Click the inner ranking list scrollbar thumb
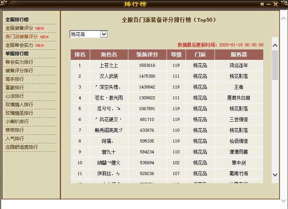 (x=275, y=65)
